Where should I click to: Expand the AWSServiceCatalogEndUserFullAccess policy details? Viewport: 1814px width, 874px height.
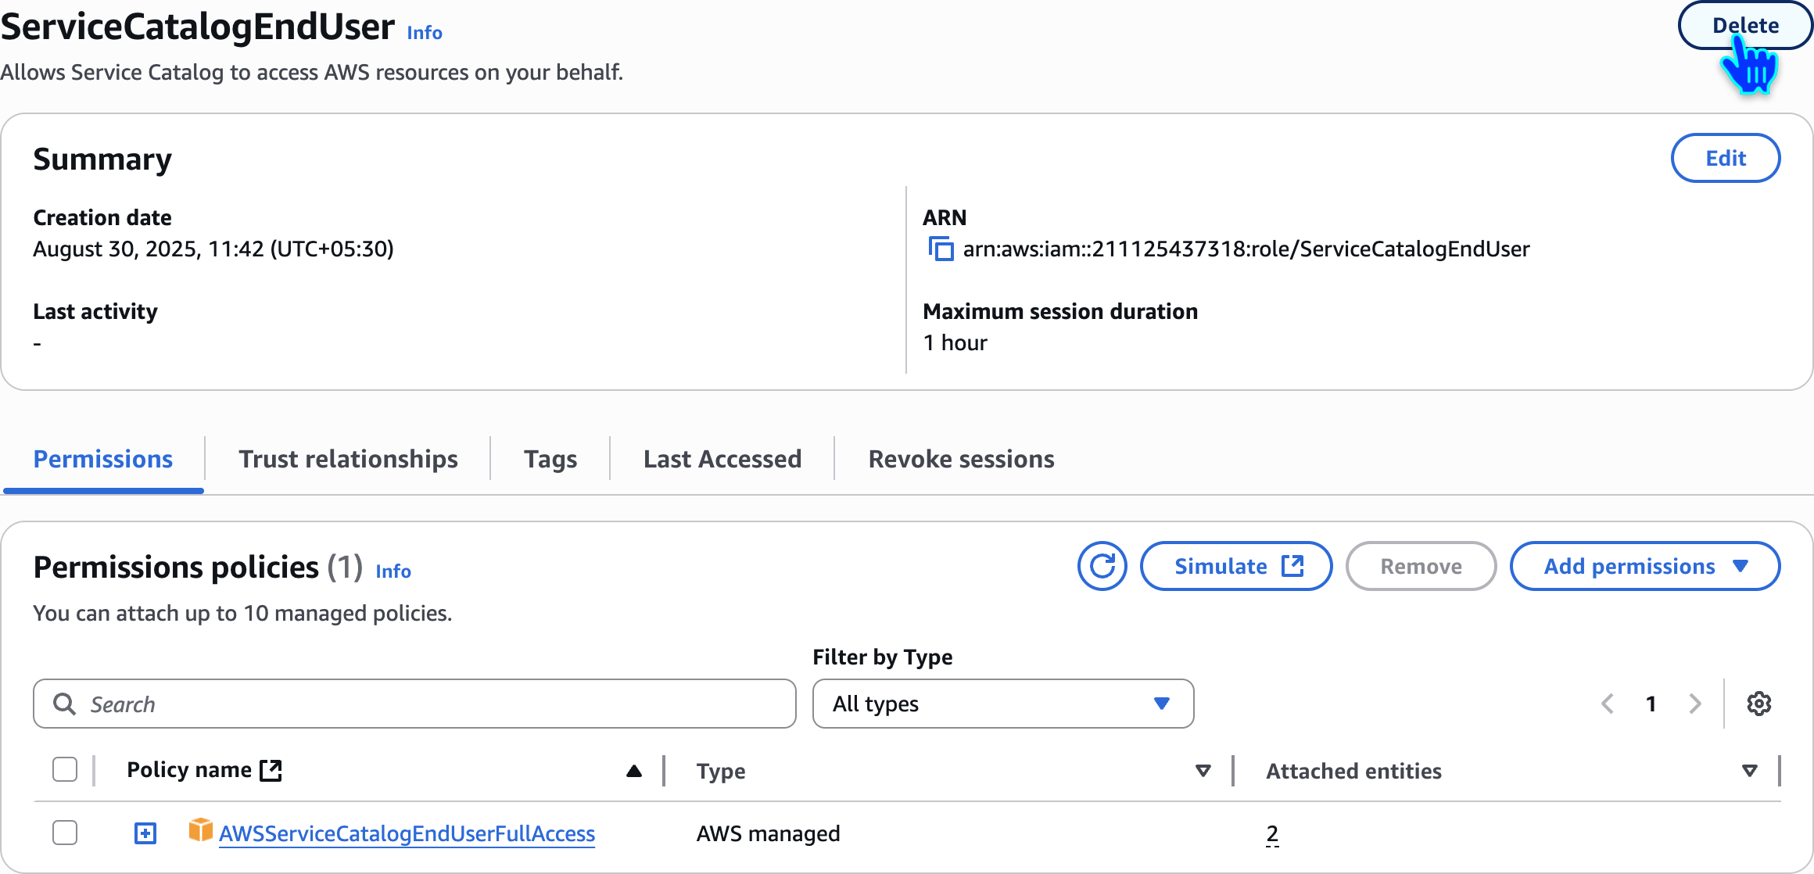(145, 833)
